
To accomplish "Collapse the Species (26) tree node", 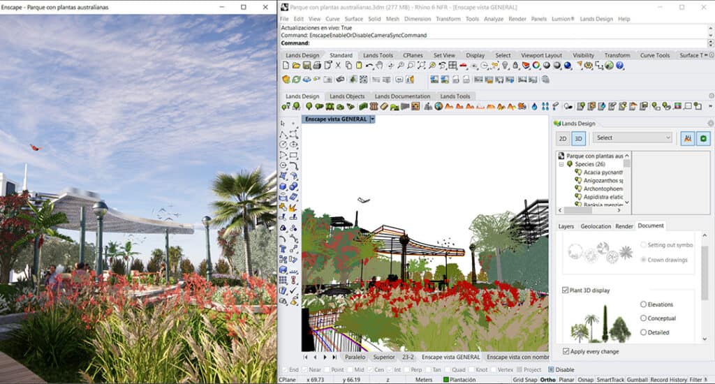I will pos(561,164).
